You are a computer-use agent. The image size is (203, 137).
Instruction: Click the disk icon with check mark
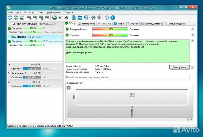click(x=41, y=18)
